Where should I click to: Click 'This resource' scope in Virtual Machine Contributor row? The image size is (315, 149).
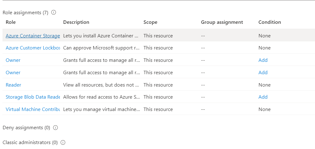[158, 109]
